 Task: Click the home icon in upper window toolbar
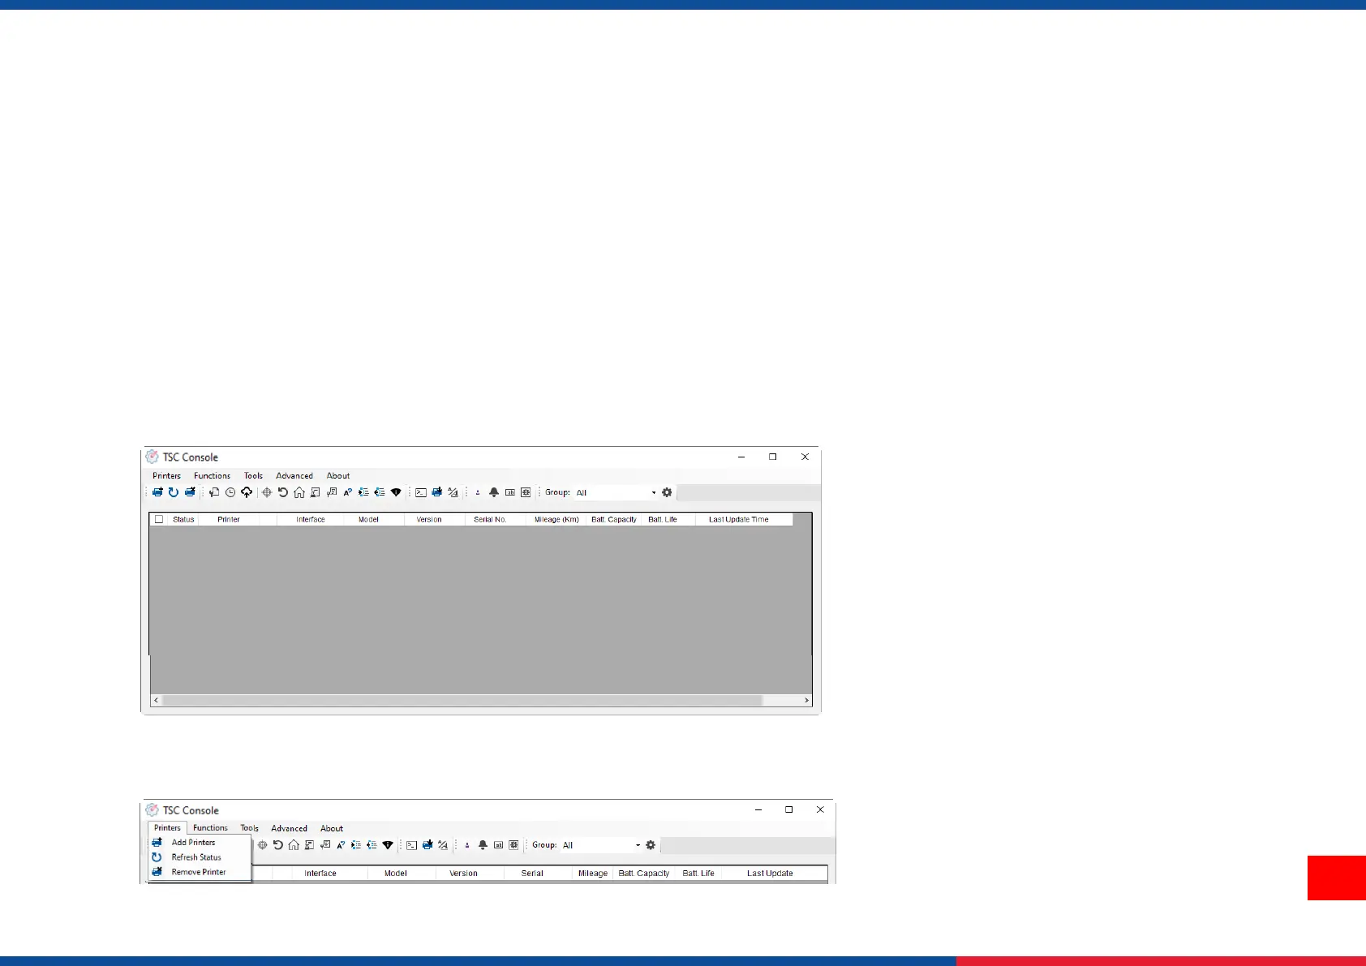point(299,492)
